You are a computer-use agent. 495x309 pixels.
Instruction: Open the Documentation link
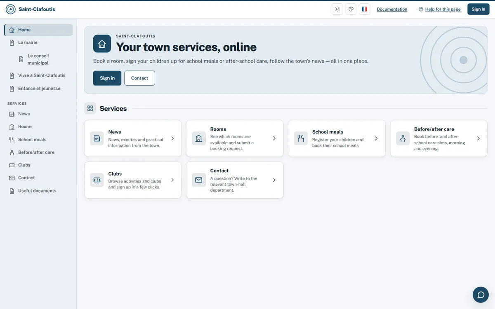(x=392, y=9)
